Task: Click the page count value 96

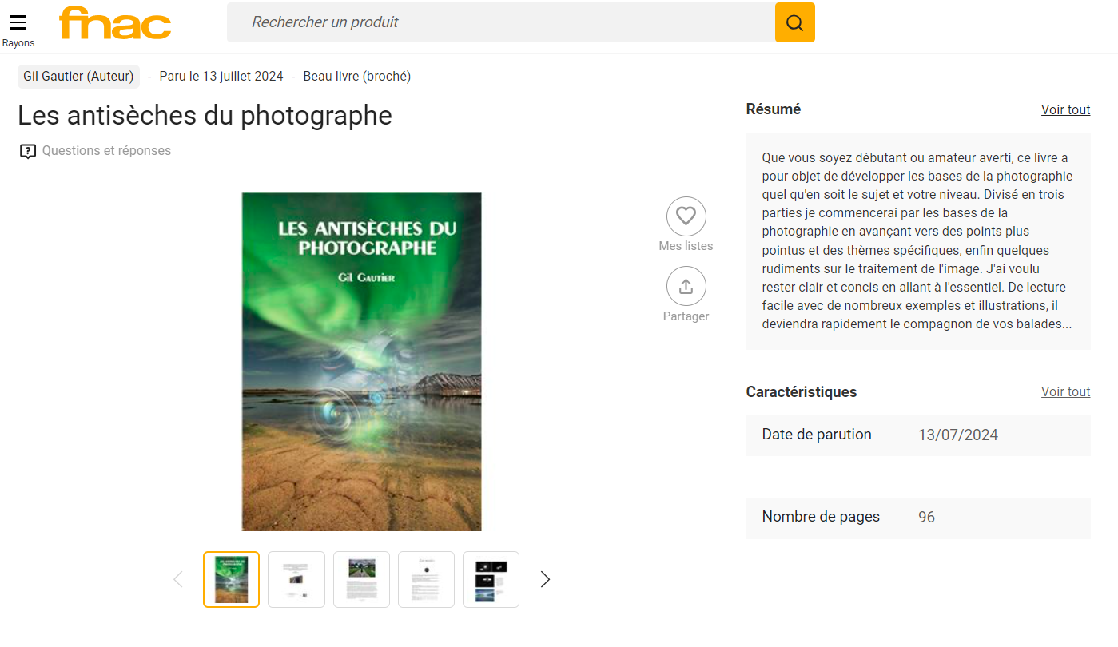Action: 926,518
